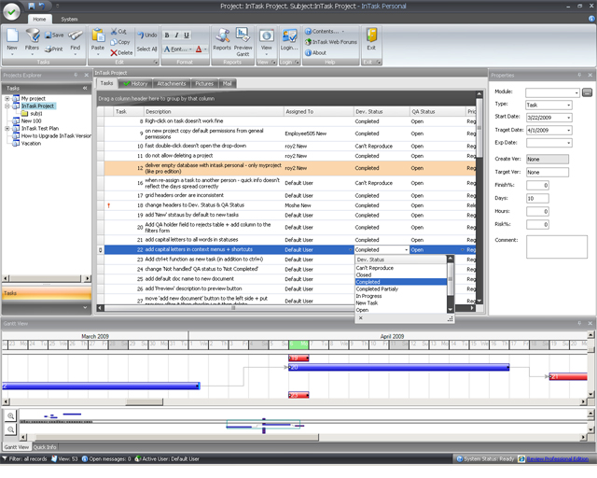
Task: Paste from the clipboard icon
Action: (x=98, y=40)
